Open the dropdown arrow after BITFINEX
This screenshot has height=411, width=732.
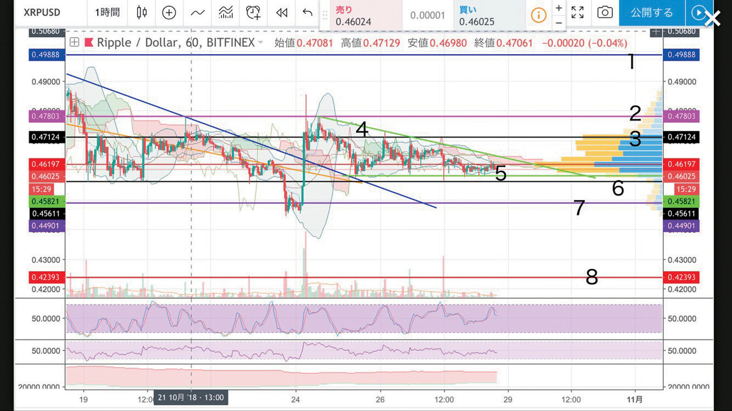[261, 43]
